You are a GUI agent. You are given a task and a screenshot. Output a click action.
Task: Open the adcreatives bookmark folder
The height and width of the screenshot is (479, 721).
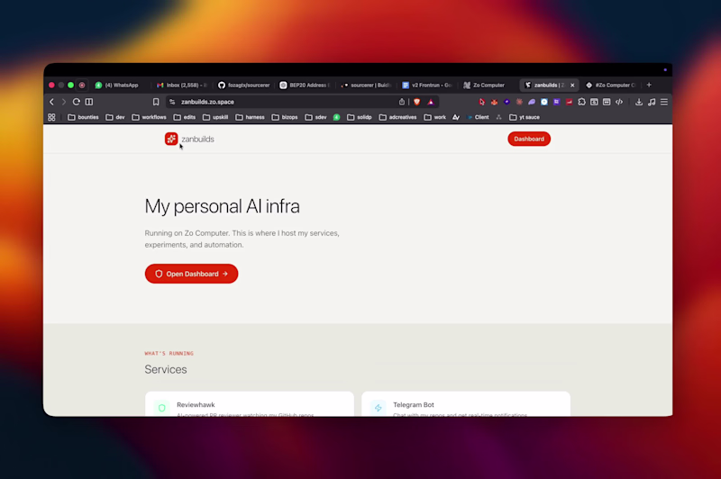pyautogui.click(x=397, y=117)
